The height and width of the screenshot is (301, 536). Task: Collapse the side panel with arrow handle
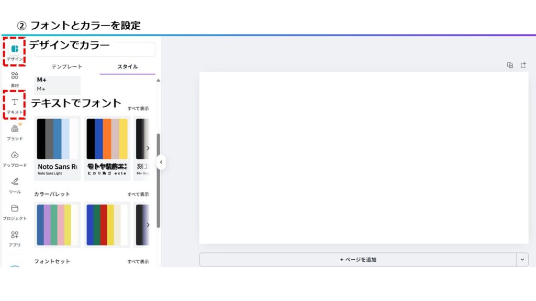[x=161, y=162]
